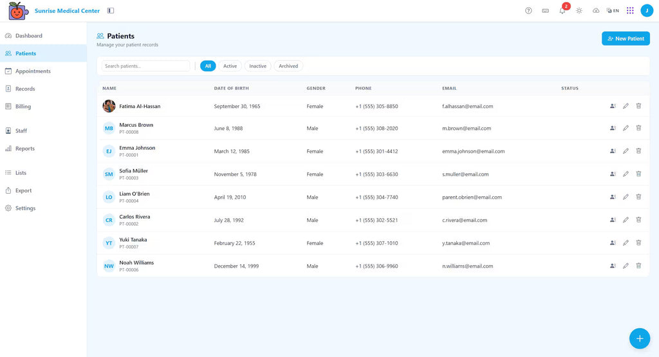Open the notifications bell
Screen dimensions: 659x357
(x=562, y=10)
